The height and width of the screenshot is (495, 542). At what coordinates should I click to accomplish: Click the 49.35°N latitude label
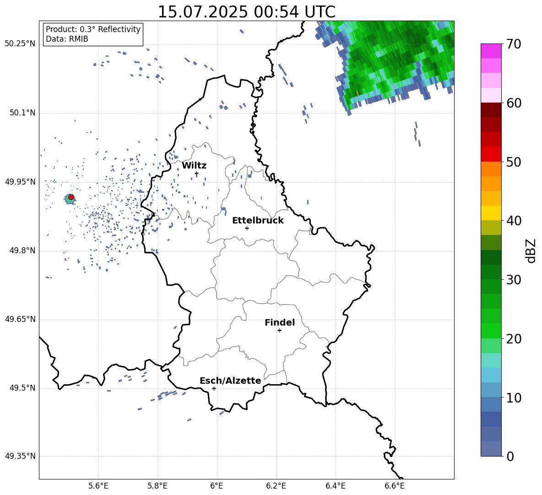pos(20,456)
